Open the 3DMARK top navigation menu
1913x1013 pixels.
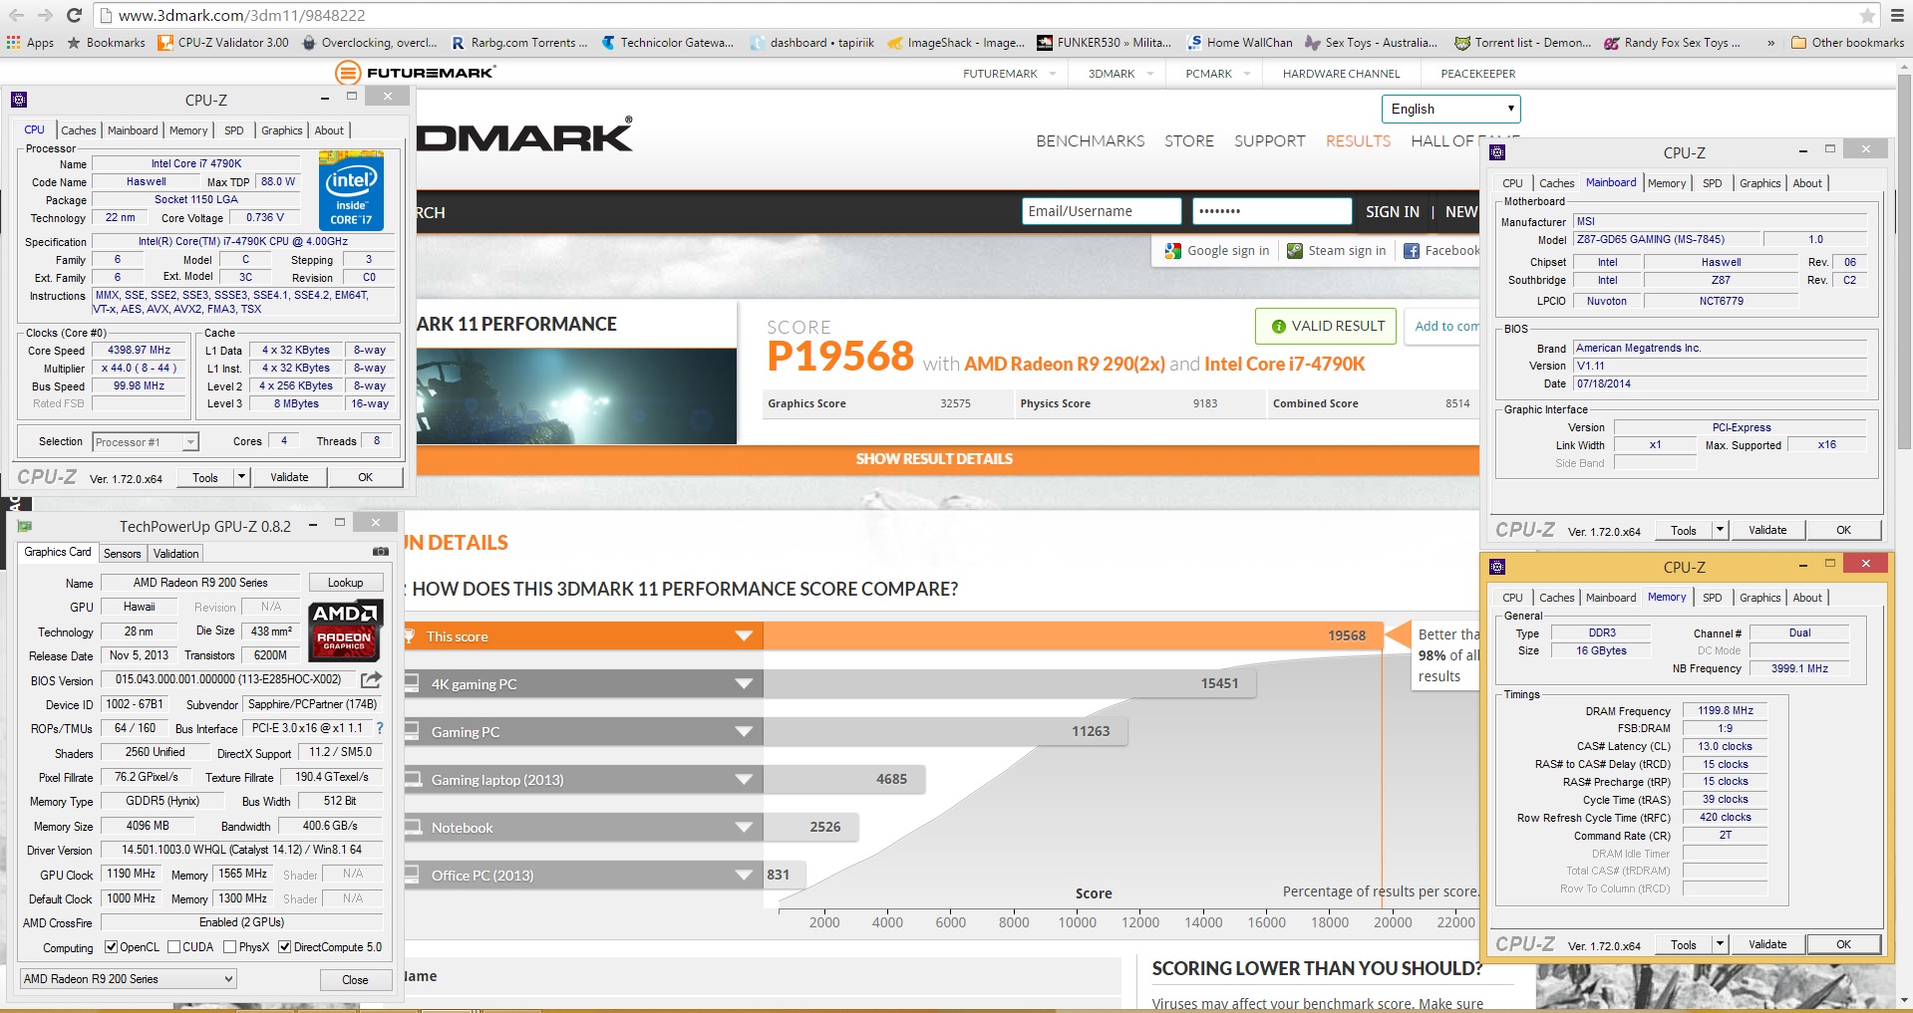pyautogui.click(x=1119, y=74)
